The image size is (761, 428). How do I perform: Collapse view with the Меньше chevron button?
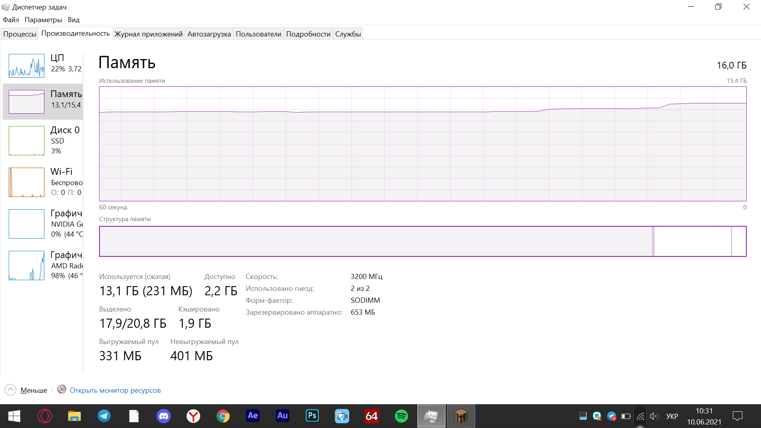[x=11, y=390]
